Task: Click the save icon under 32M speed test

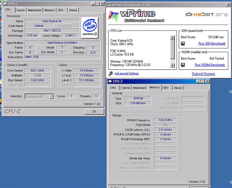Action: (x=183, y=44)
